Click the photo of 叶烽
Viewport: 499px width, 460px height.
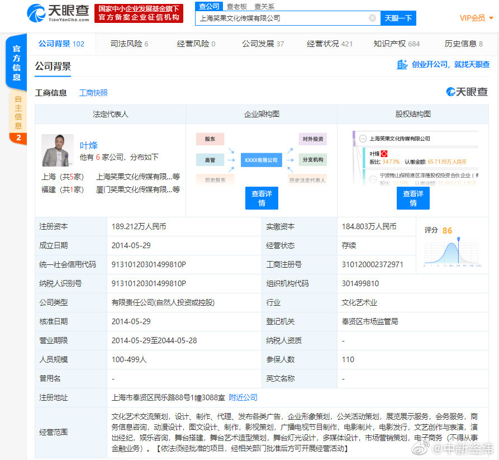coord(58,150)
